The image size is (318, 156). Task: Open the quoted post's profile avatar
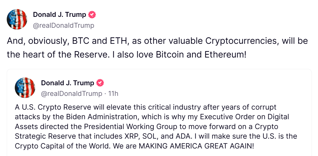tap(25, 87)
